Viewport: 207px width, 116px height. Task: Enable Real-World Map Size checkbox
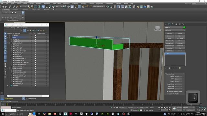[x=168, y=94]
